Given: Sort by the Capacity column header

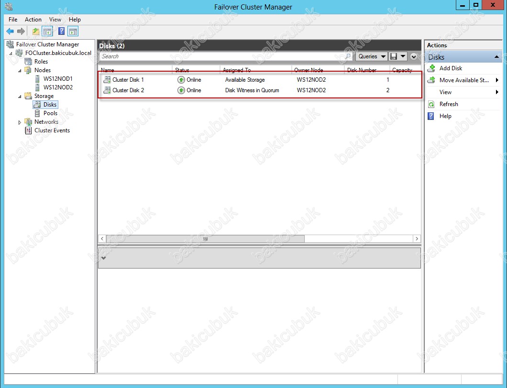Looking at the screenshot, I should (402, 70).
